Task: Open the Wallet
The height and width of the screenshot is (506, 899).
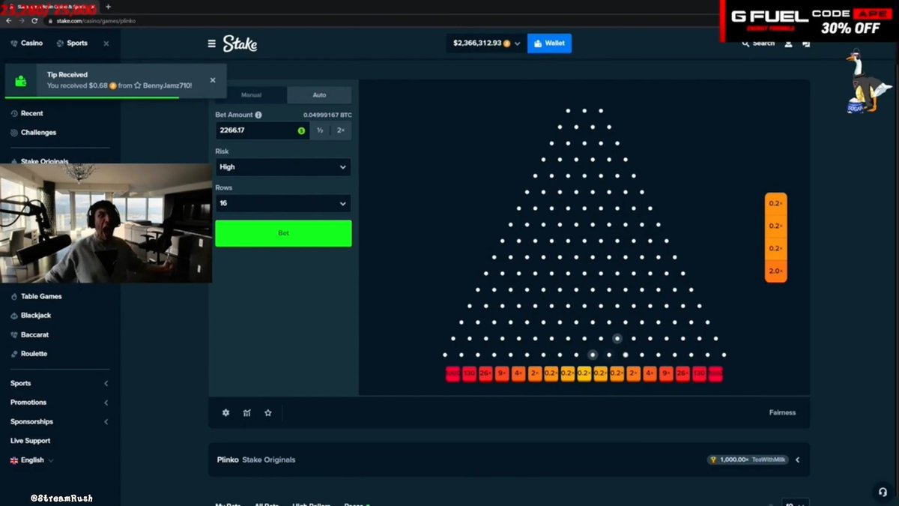Action: pos(549,43)
